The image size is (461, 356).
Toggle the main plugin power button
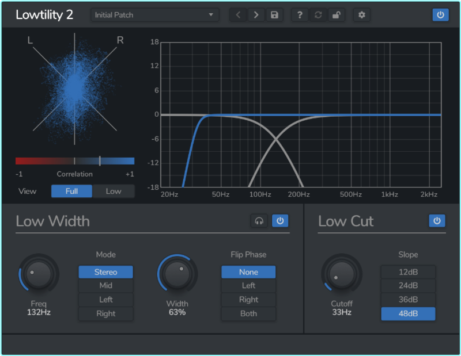coord(440,15)
